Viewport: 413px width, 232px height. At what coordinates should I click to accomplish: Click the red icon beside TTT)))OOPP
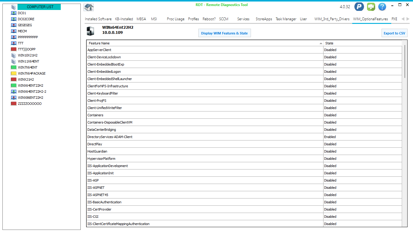14,49
